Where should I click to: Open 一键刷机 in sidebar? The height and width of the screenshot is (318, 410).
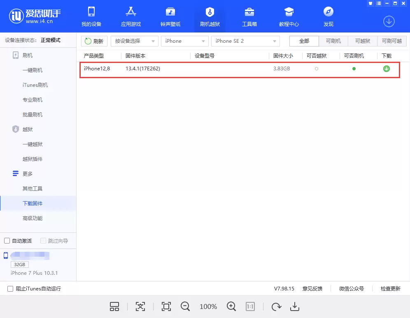pyautogui.click(x=33, y=70)
